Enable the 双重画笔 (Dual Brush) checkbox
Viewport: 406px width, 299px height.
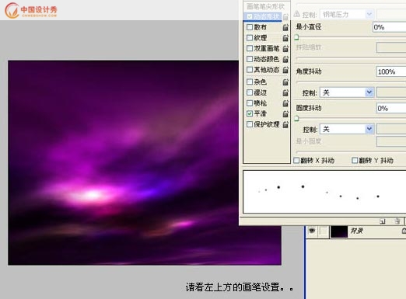[x=250, y=48]
